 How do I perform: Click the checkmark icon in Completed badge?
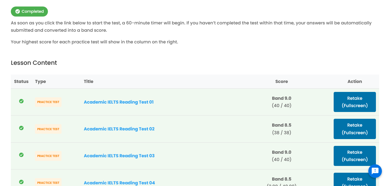pos(18,11)
